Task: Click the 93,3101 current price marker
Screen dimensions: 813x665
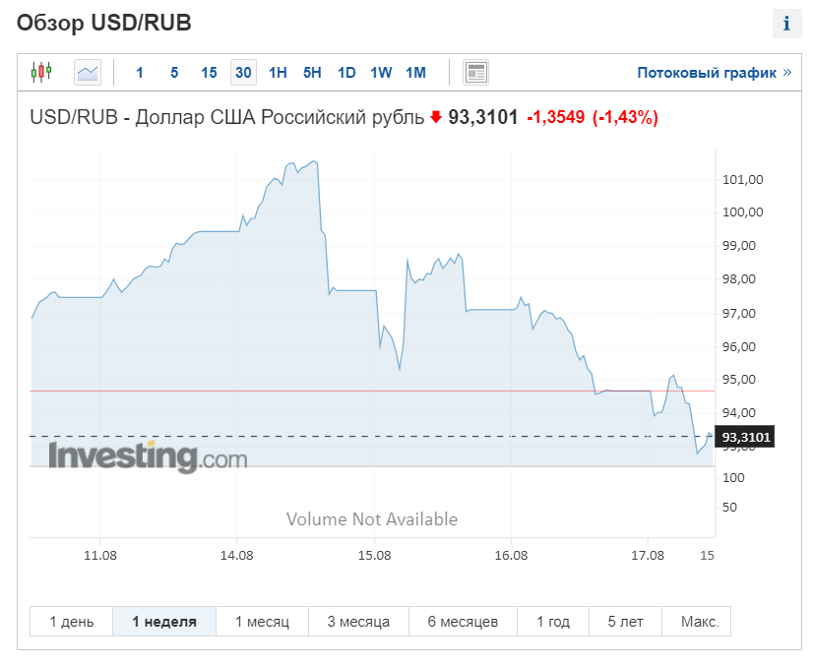Action: (x=744, y=437)
